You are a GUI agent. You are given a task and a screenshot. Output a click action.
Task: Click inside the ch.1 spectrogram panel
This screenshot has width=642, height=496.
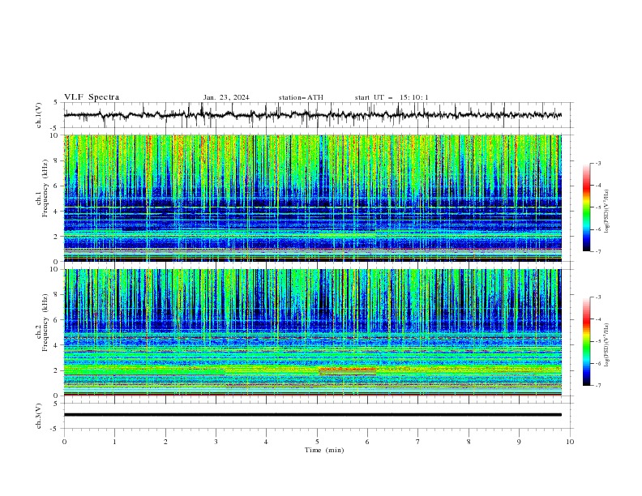312,198
